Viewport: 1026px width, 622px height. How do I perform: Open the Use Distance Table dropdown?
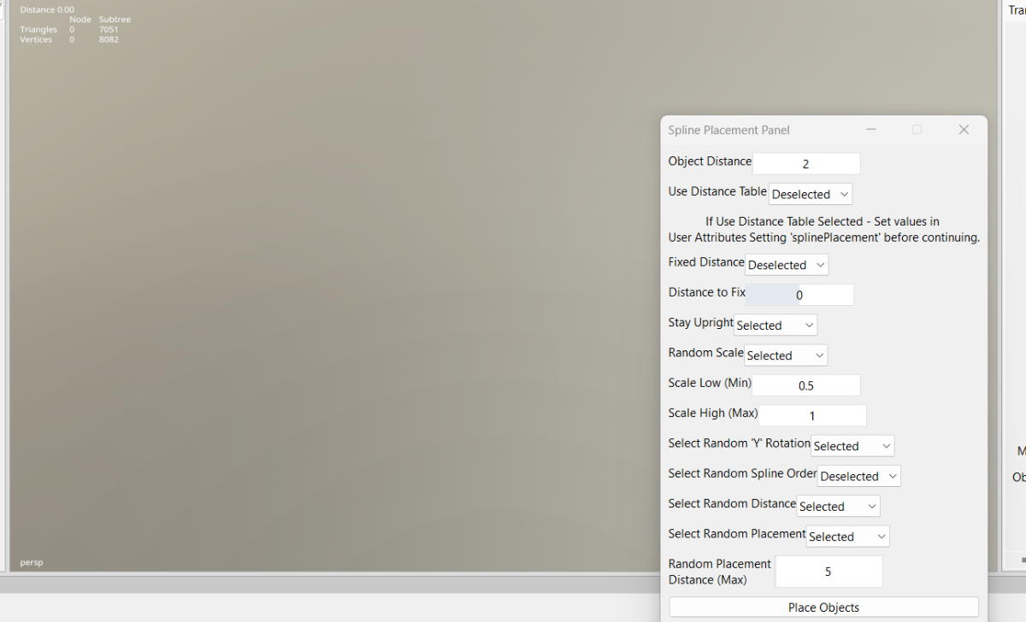(x=811, y=194)
